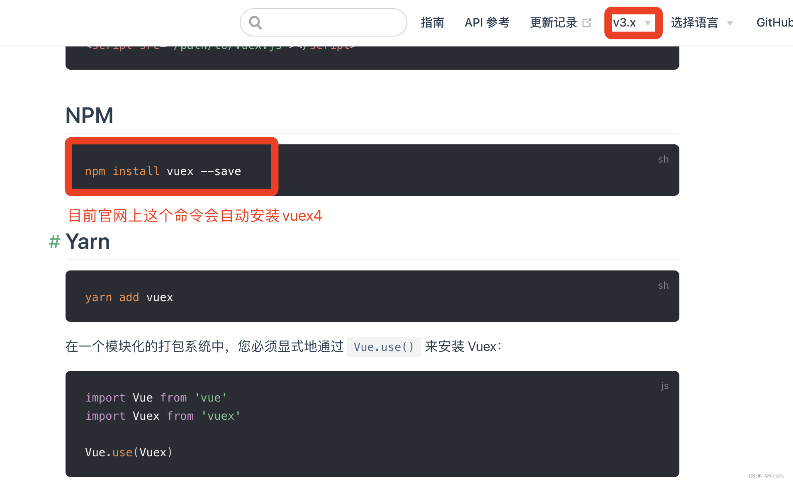Click the npm install vuex --save command
Screen dimensions: 793x482
[x=163, y=171]
